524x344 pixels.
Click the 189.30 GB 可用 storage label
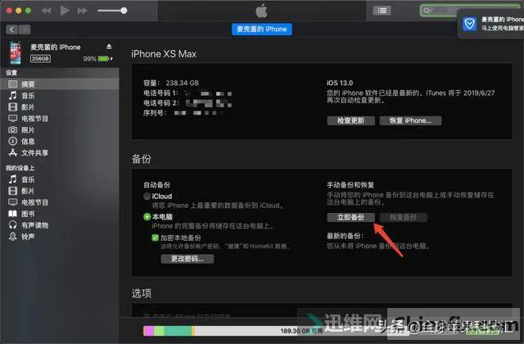(x=301, y=331)
